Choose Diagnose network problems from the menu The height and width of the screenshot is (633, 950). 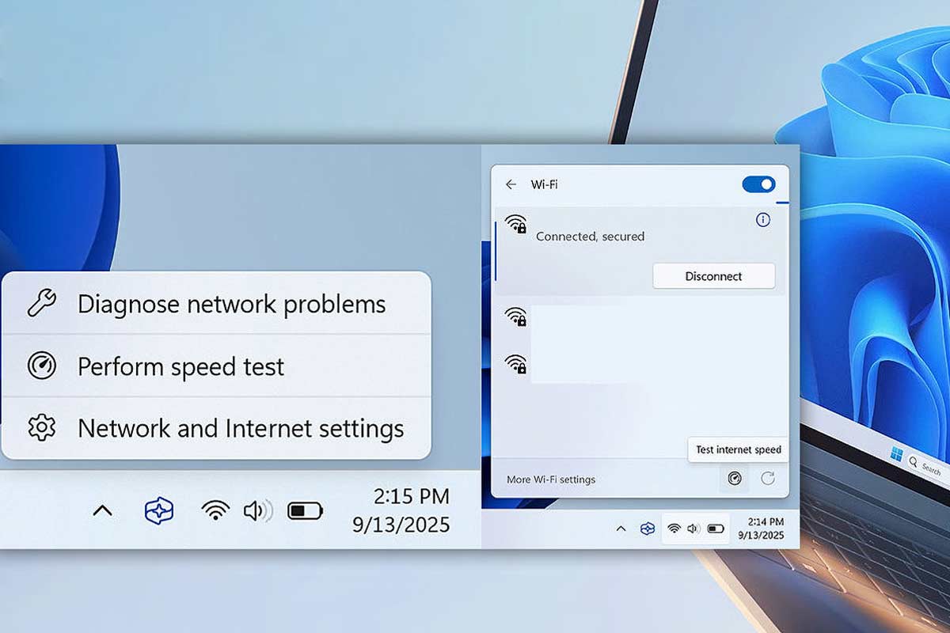216,304
